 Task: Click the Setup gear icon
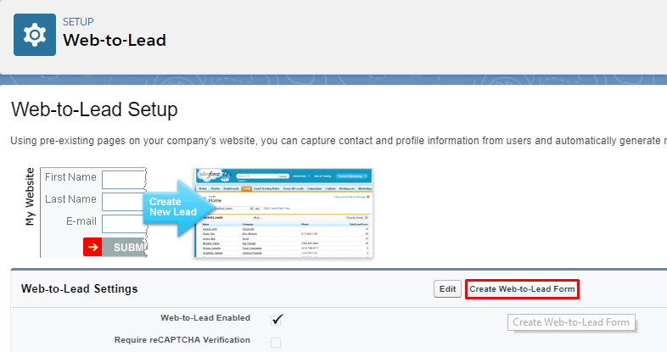point(35,35)
